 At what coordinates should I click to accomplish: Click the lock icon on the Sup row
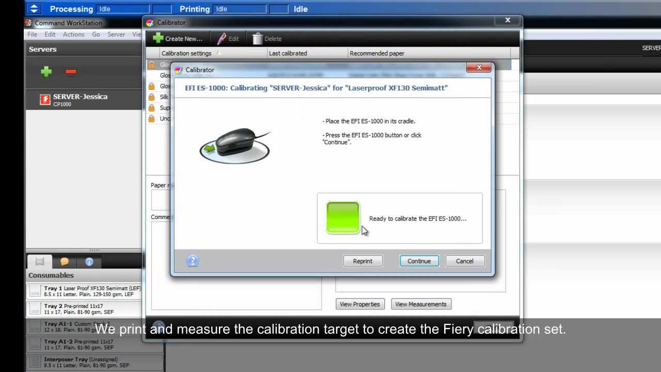(x=151, y=107)
